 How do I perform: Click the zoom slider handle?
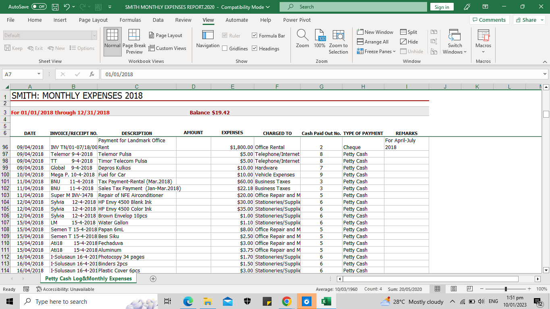(x=506, y=289)
